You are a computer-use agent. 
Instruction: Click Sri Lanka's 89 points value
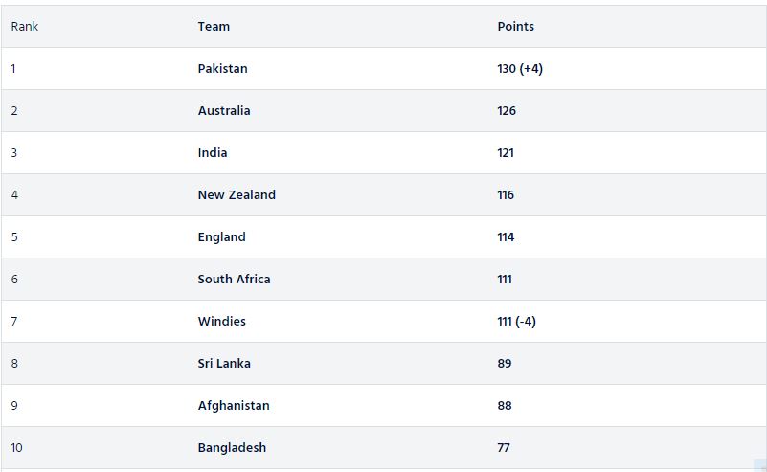tap(505, 364)
